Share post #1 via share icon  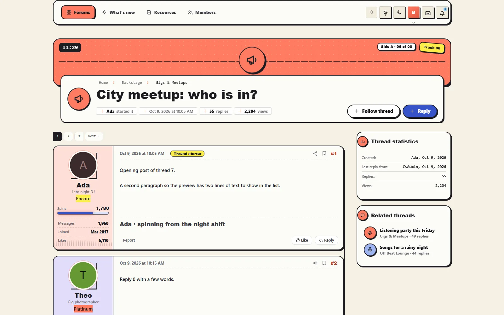(315, 153)
